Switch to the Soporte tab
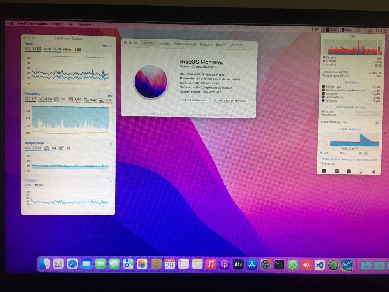This screenshot has height=292, width=389. coord(221,45)
